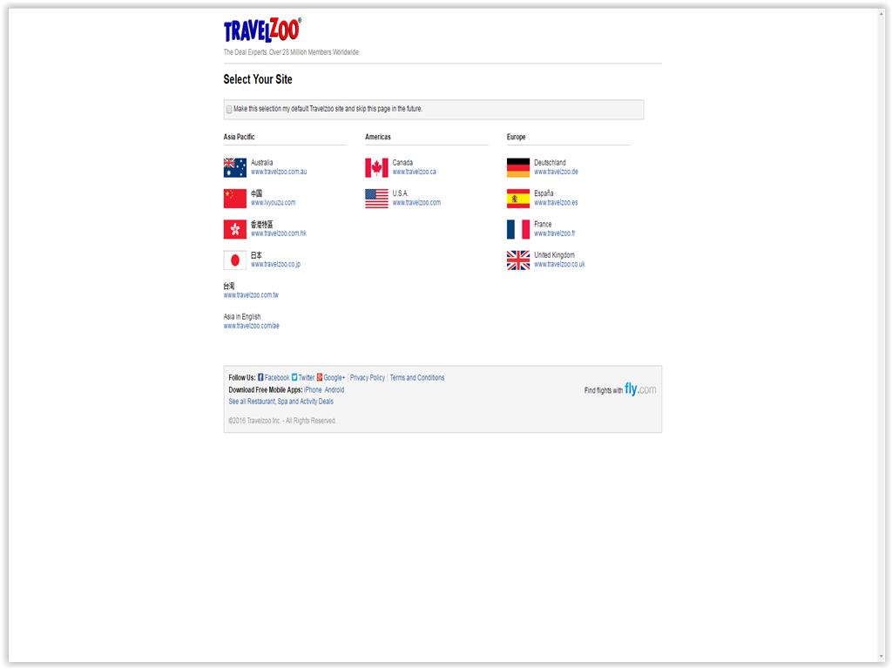The height and width of the screenshot is (669, 892).
Task: Select the France flag icon
Action: (518, 229)
